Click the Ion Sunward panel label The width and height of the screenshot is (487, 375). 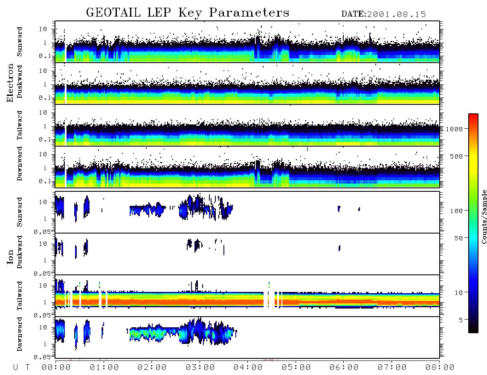[x=20, y=212]
